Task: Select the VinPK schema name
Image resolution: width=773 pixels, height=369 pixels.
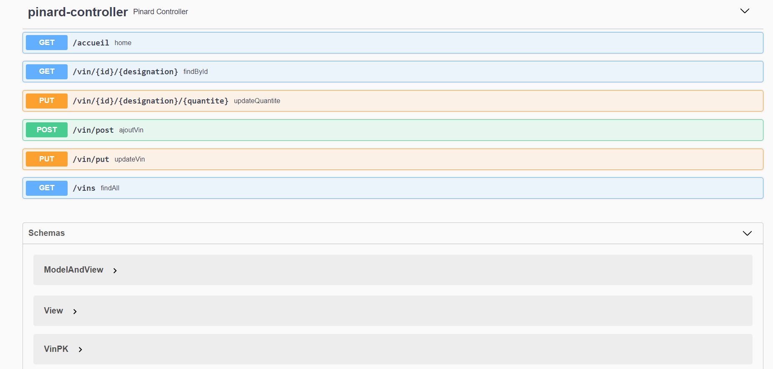Action: coord(56,349)
